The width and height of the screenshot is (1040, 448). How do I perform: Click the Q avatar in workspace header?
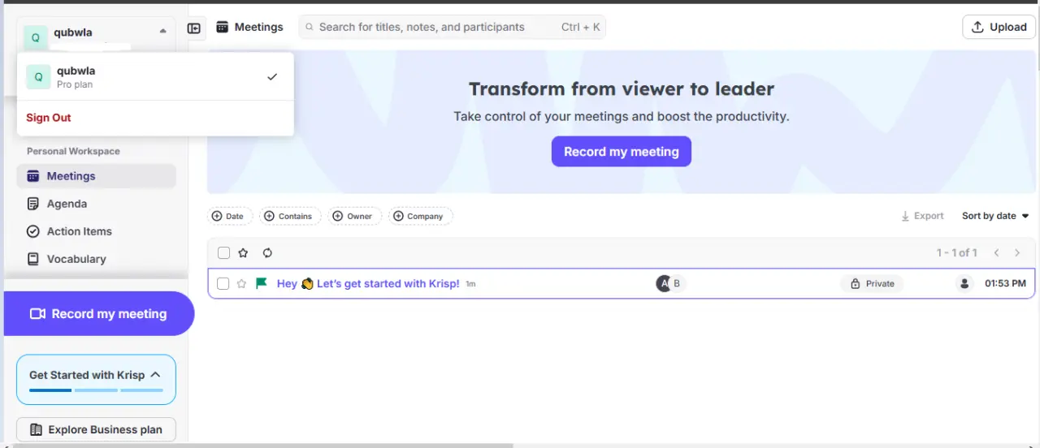point(36,37)
